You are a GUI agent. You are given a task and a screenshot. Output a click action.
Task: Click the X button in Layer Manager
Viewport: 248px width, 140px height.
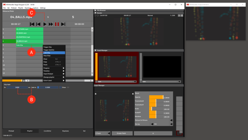(x=153, y=133)
